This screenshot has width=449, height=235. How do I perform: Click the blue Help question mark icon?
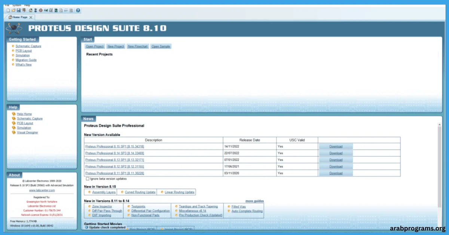[x=78, y=10]
